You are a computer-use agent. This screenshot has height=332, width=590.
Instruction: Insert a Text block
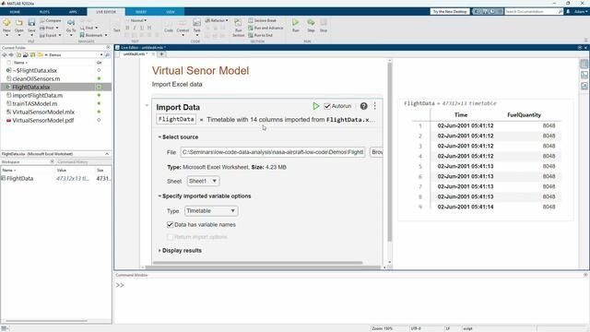coord(117,27)
